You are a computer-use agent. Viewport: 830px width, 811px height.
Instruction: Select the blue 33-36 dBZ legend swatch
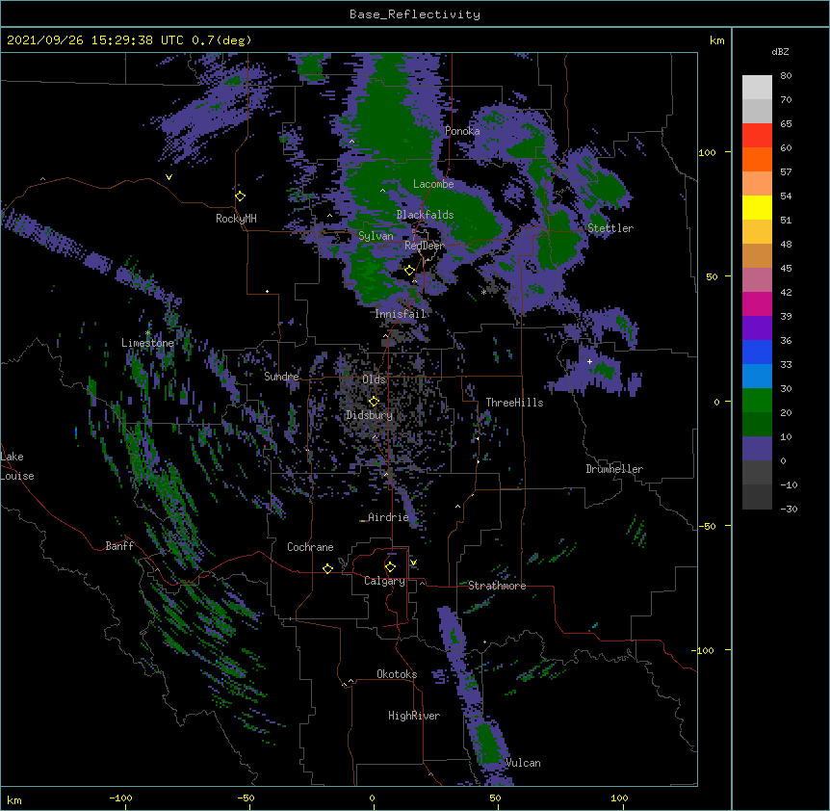757,352
